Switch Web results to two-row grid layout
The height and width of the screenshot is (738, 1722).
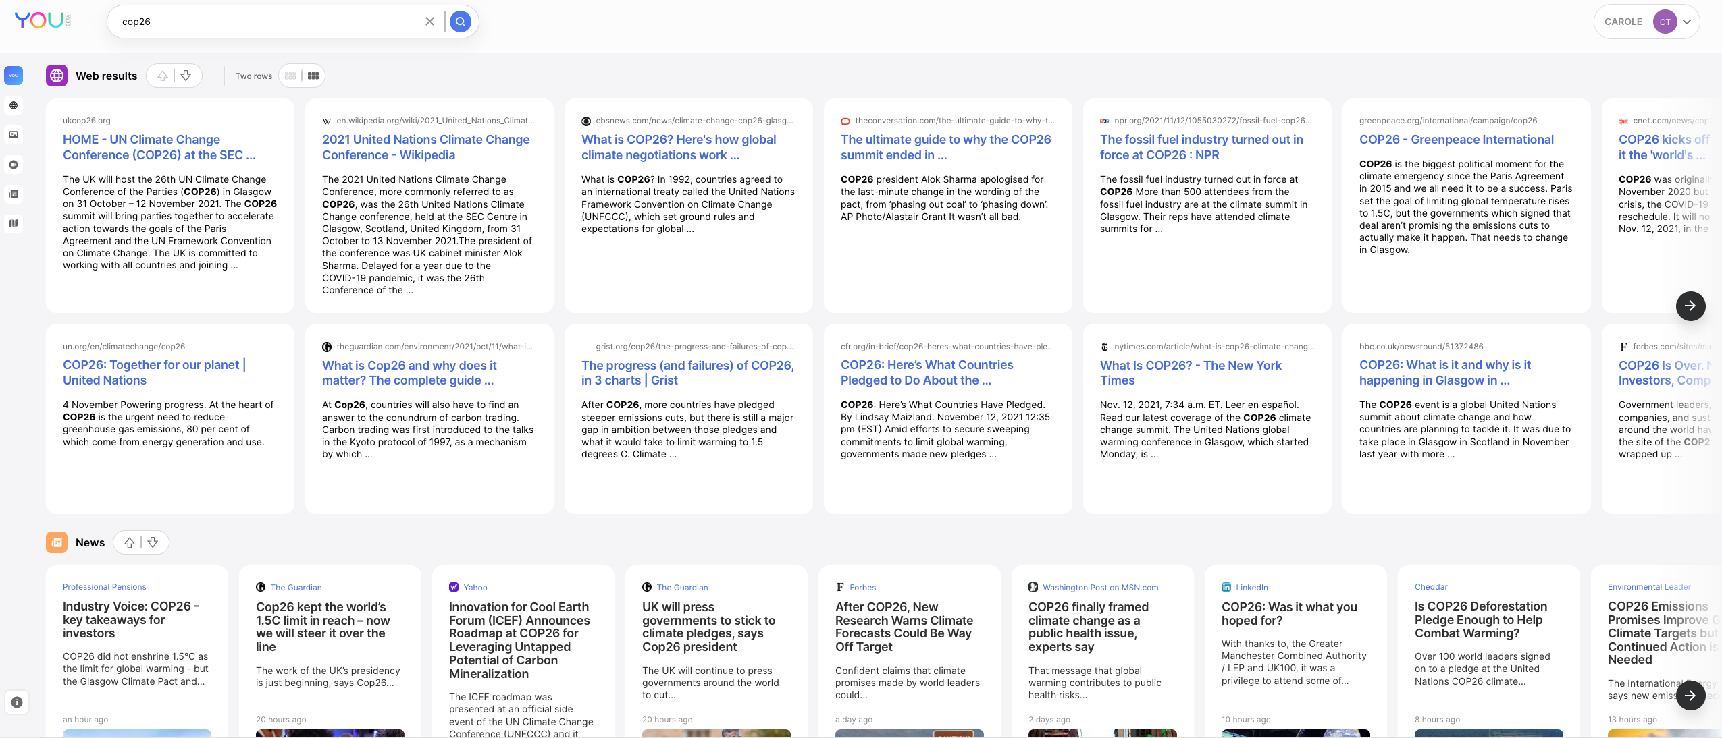point(313,76)
